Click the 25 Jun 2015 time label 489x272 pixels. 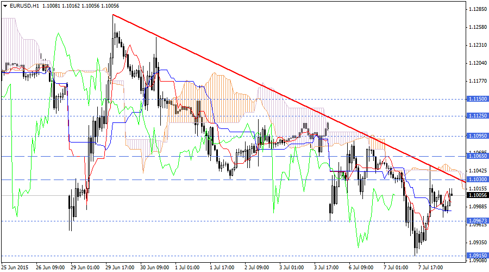pos(15,268)
